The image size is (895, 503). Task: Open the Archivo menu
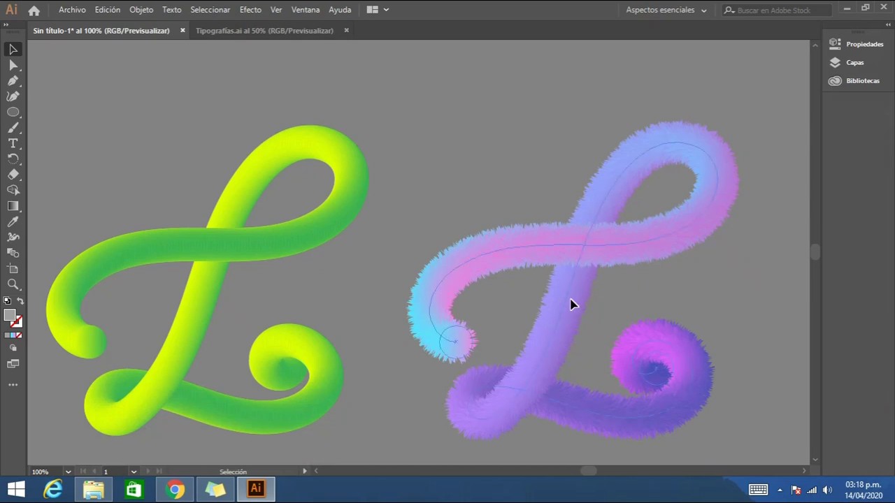tap(72, 10)
